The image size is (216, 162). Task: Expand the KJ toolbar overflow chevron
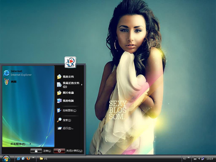click(188, 158)
